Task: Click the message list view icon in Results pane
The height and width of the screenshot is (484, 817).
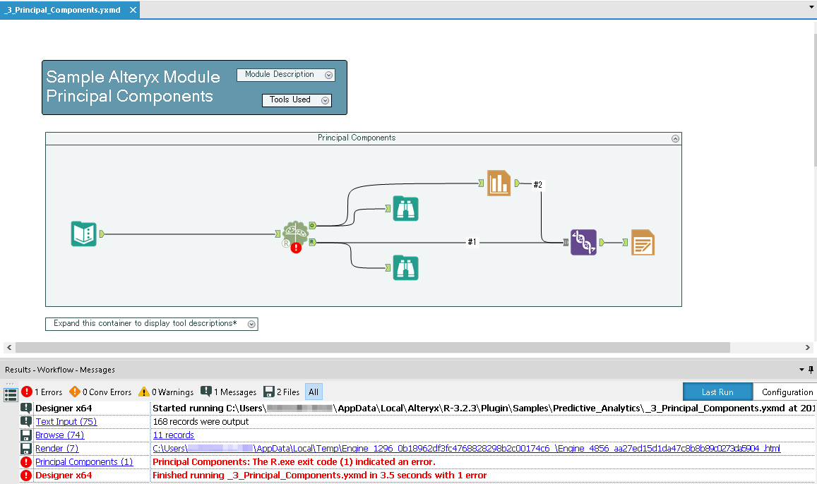Action: point(10,392)
